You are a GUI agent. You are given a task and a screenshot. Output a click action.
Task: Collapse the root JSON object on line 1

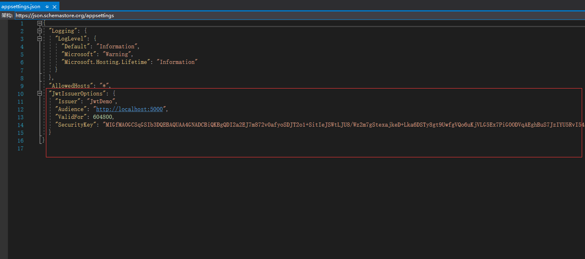coord(39,23)
